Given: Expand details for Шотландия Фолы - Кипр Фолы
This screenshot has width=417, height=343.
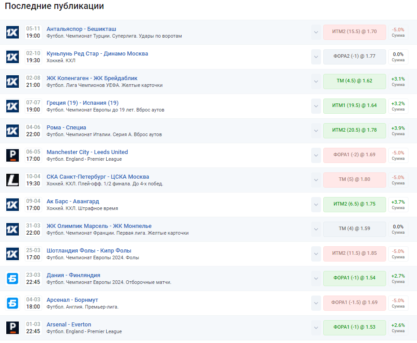Looking at the screenshot, I should pyautogui.click(x=316, y=254).
